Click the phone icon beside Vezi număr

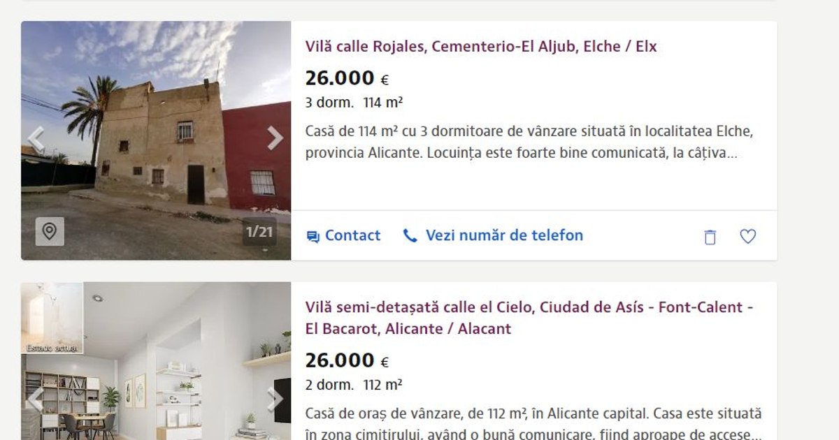coord(410,236)
